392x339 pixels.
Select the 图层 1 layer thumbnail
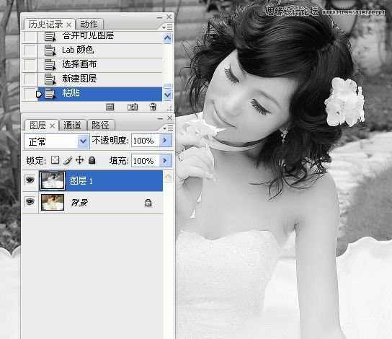53,180
